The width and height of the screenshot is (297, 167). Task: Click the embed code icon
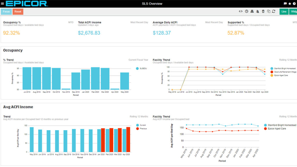[x=240, y=12]
